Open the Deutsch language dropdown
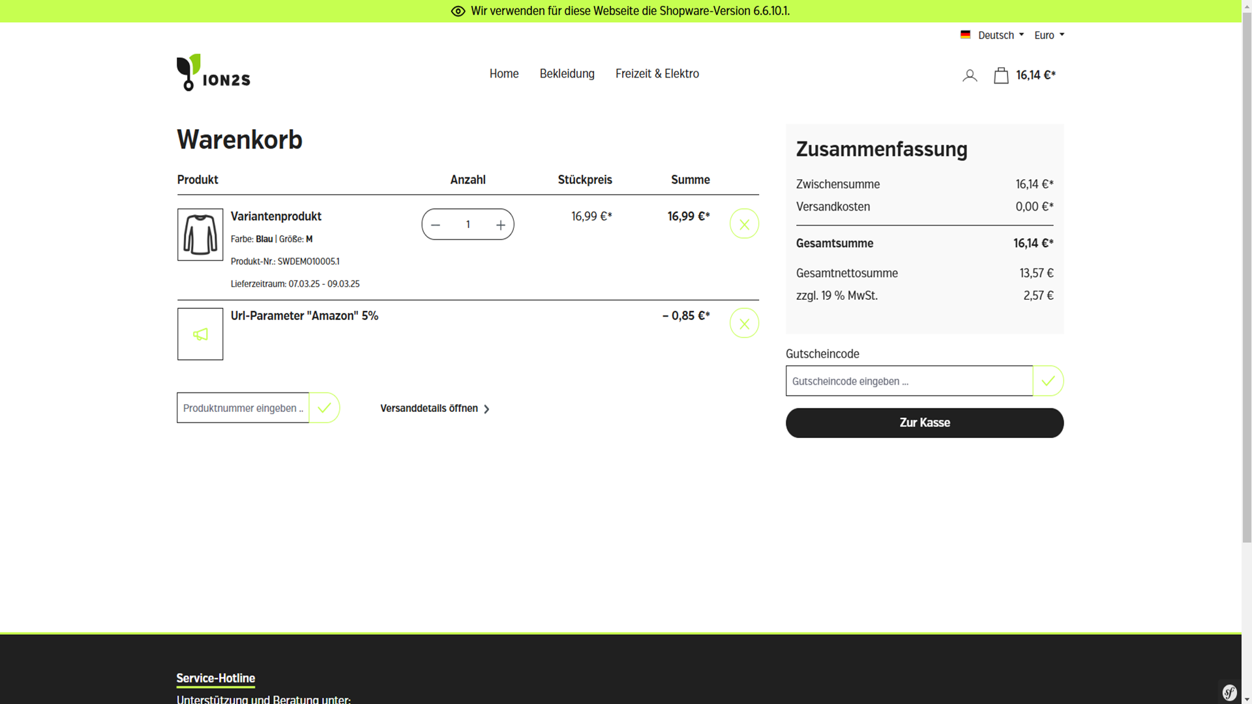 pyautogui.click(x=992, y=35)
